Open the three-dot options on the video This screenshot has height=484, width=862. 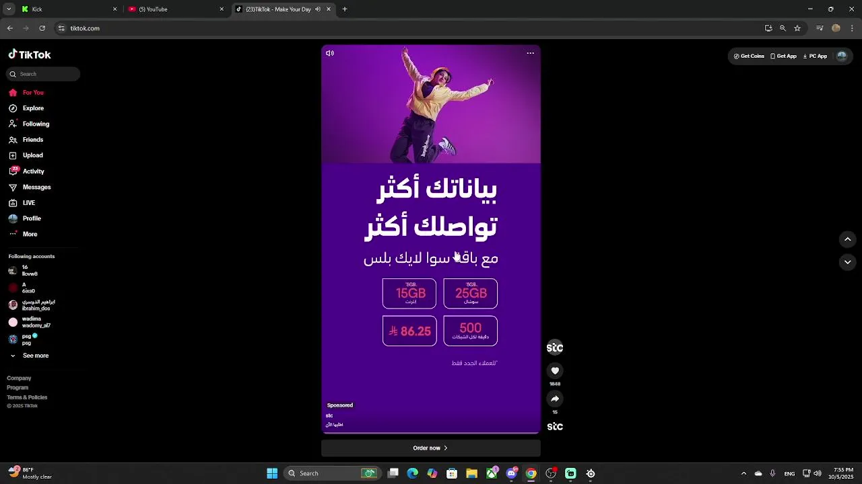point(531,53)
